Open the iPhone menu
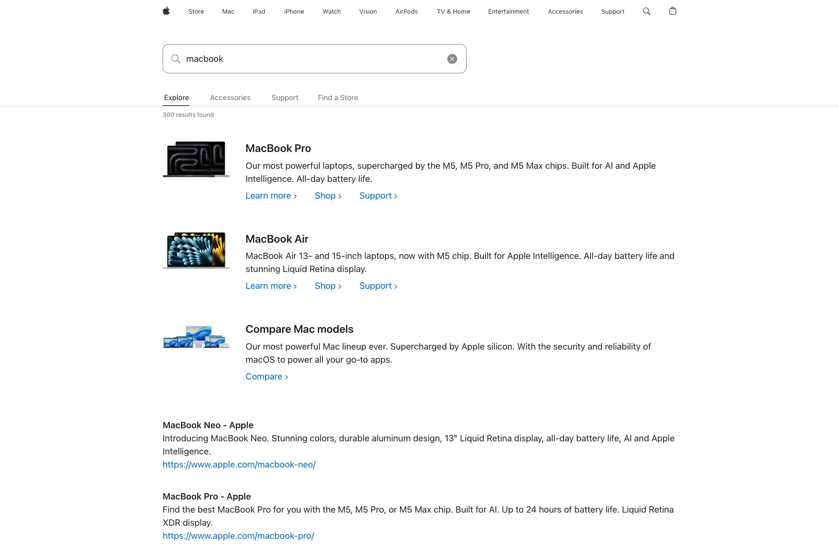Screen dimensions: 839x554 294,12
